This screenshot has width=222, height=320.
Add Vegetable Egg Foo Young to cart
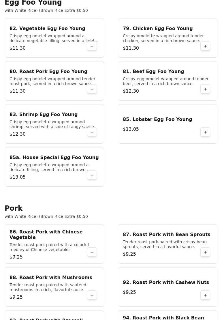point(92,46)
